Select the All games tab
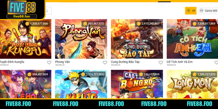Viewport: 218px width, 109px height. point(190,11)
